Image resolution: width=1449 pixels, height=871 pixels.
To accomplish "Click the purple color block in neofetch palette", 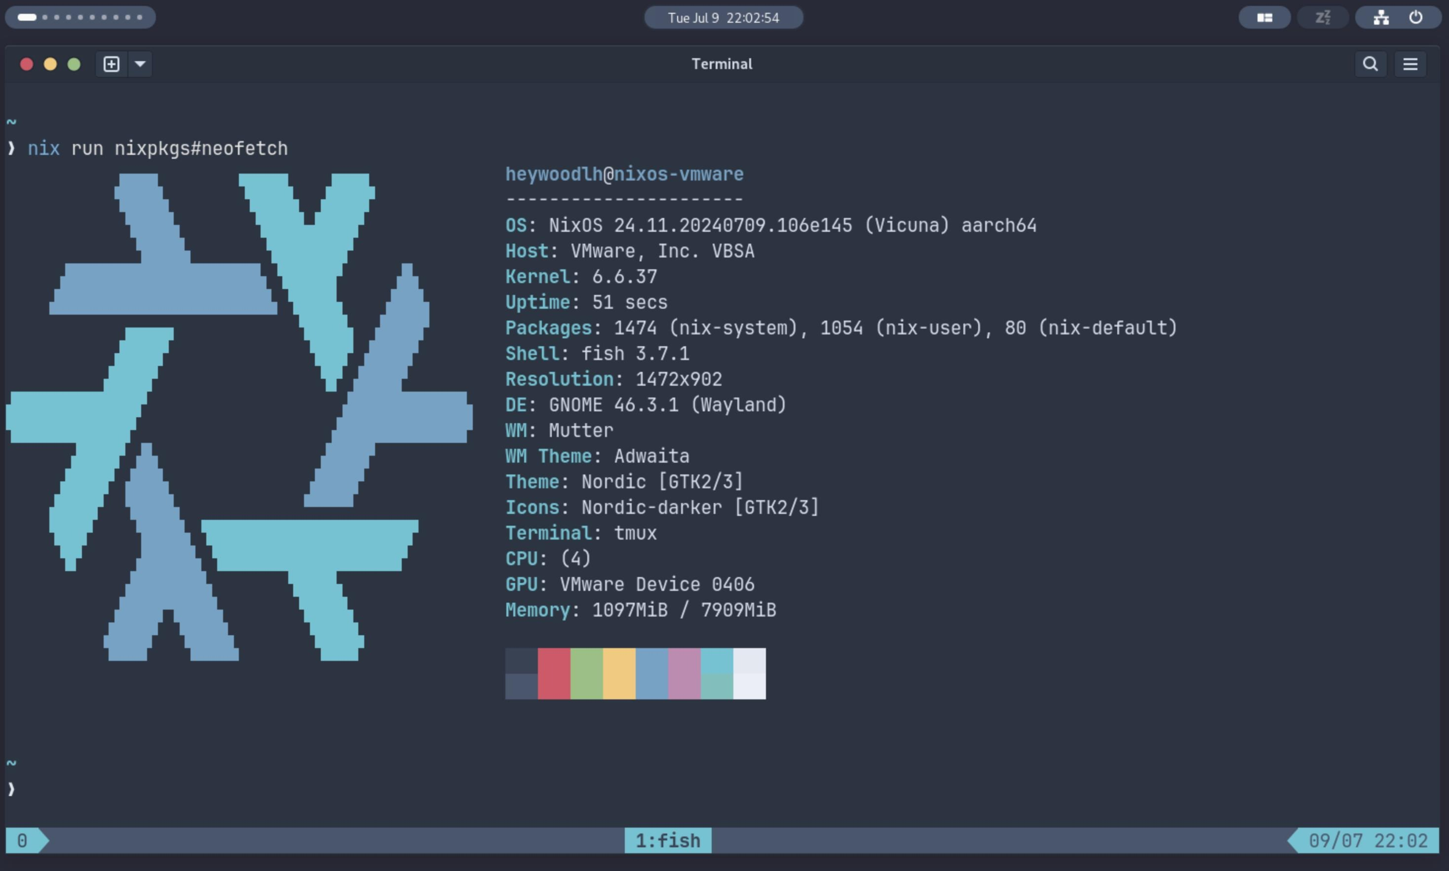I will tap(684, 673).
